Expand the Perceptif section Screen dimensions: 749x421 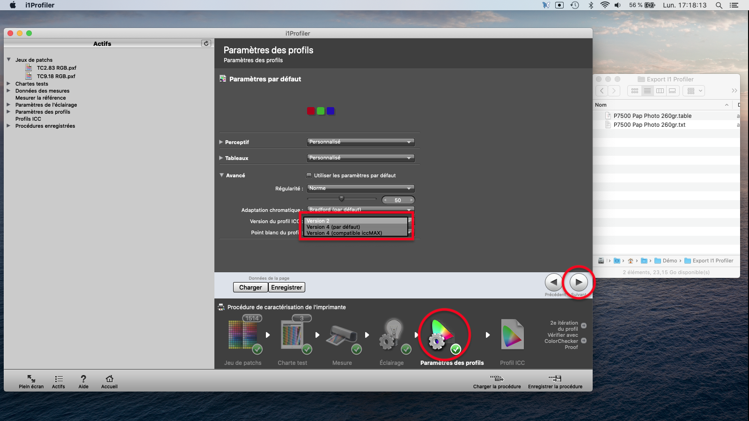(221, 142)
